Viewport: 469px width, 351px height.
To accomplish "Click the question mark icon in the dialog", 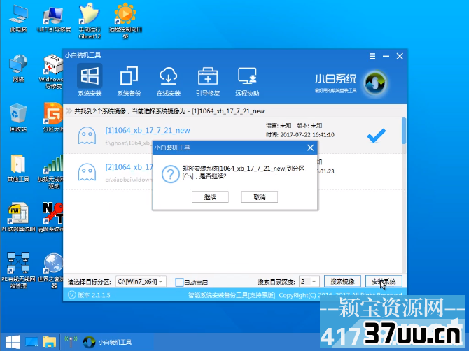I will (171, 174).
